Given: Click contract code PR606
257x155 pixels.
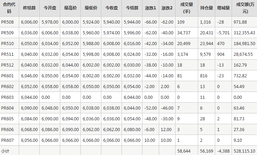Looking at the screenshot, I should pos(7,130).
